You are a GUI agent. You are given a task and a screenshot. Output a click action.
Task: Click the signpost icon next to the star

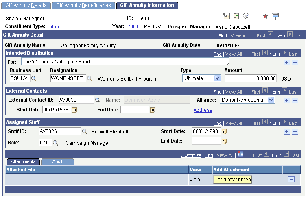click(x=275, y=16)
